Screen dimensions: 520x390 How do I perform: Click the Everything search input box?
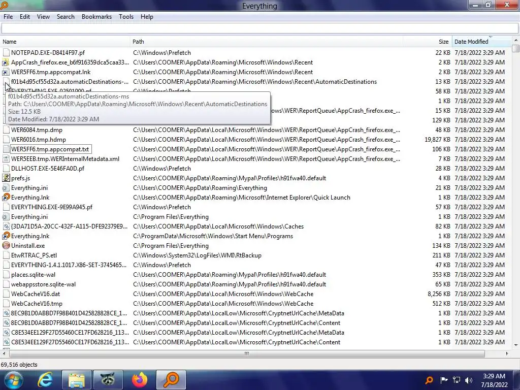coord(259,28)
